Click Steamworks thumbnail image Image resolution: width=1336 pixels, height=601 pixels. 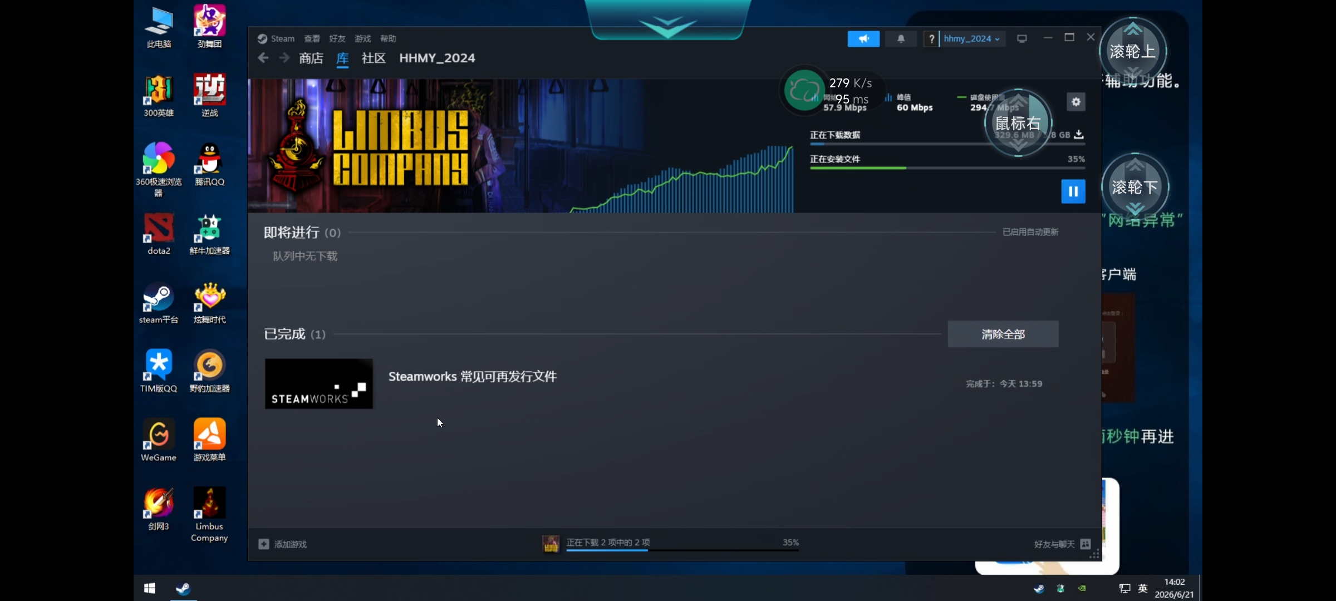319,384
